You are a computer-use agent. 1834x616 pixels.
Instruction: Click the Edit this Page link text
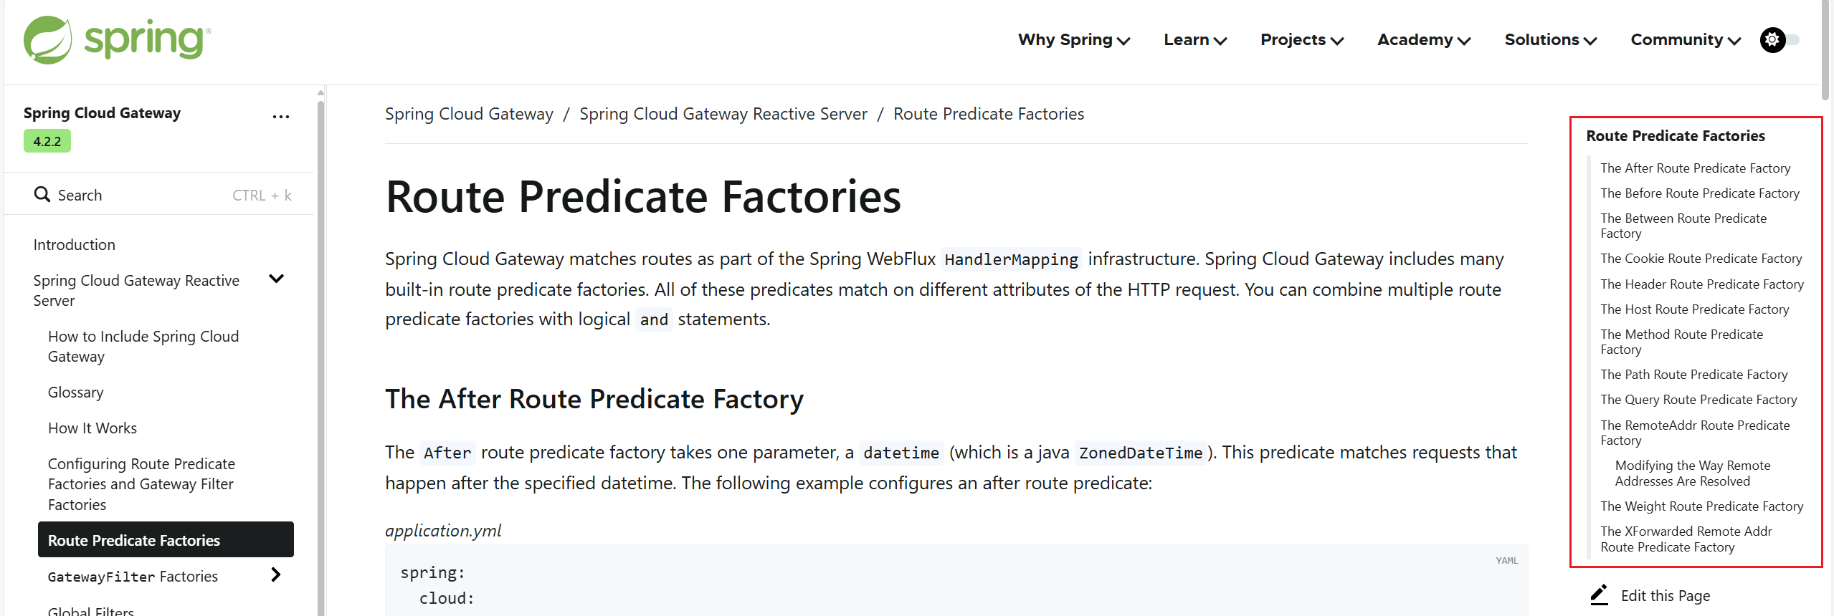1665,596
